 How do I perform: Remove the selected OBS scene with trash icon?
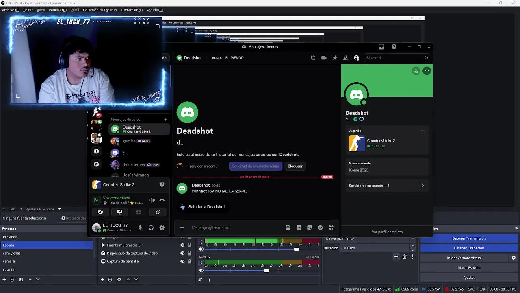[12, 280]
